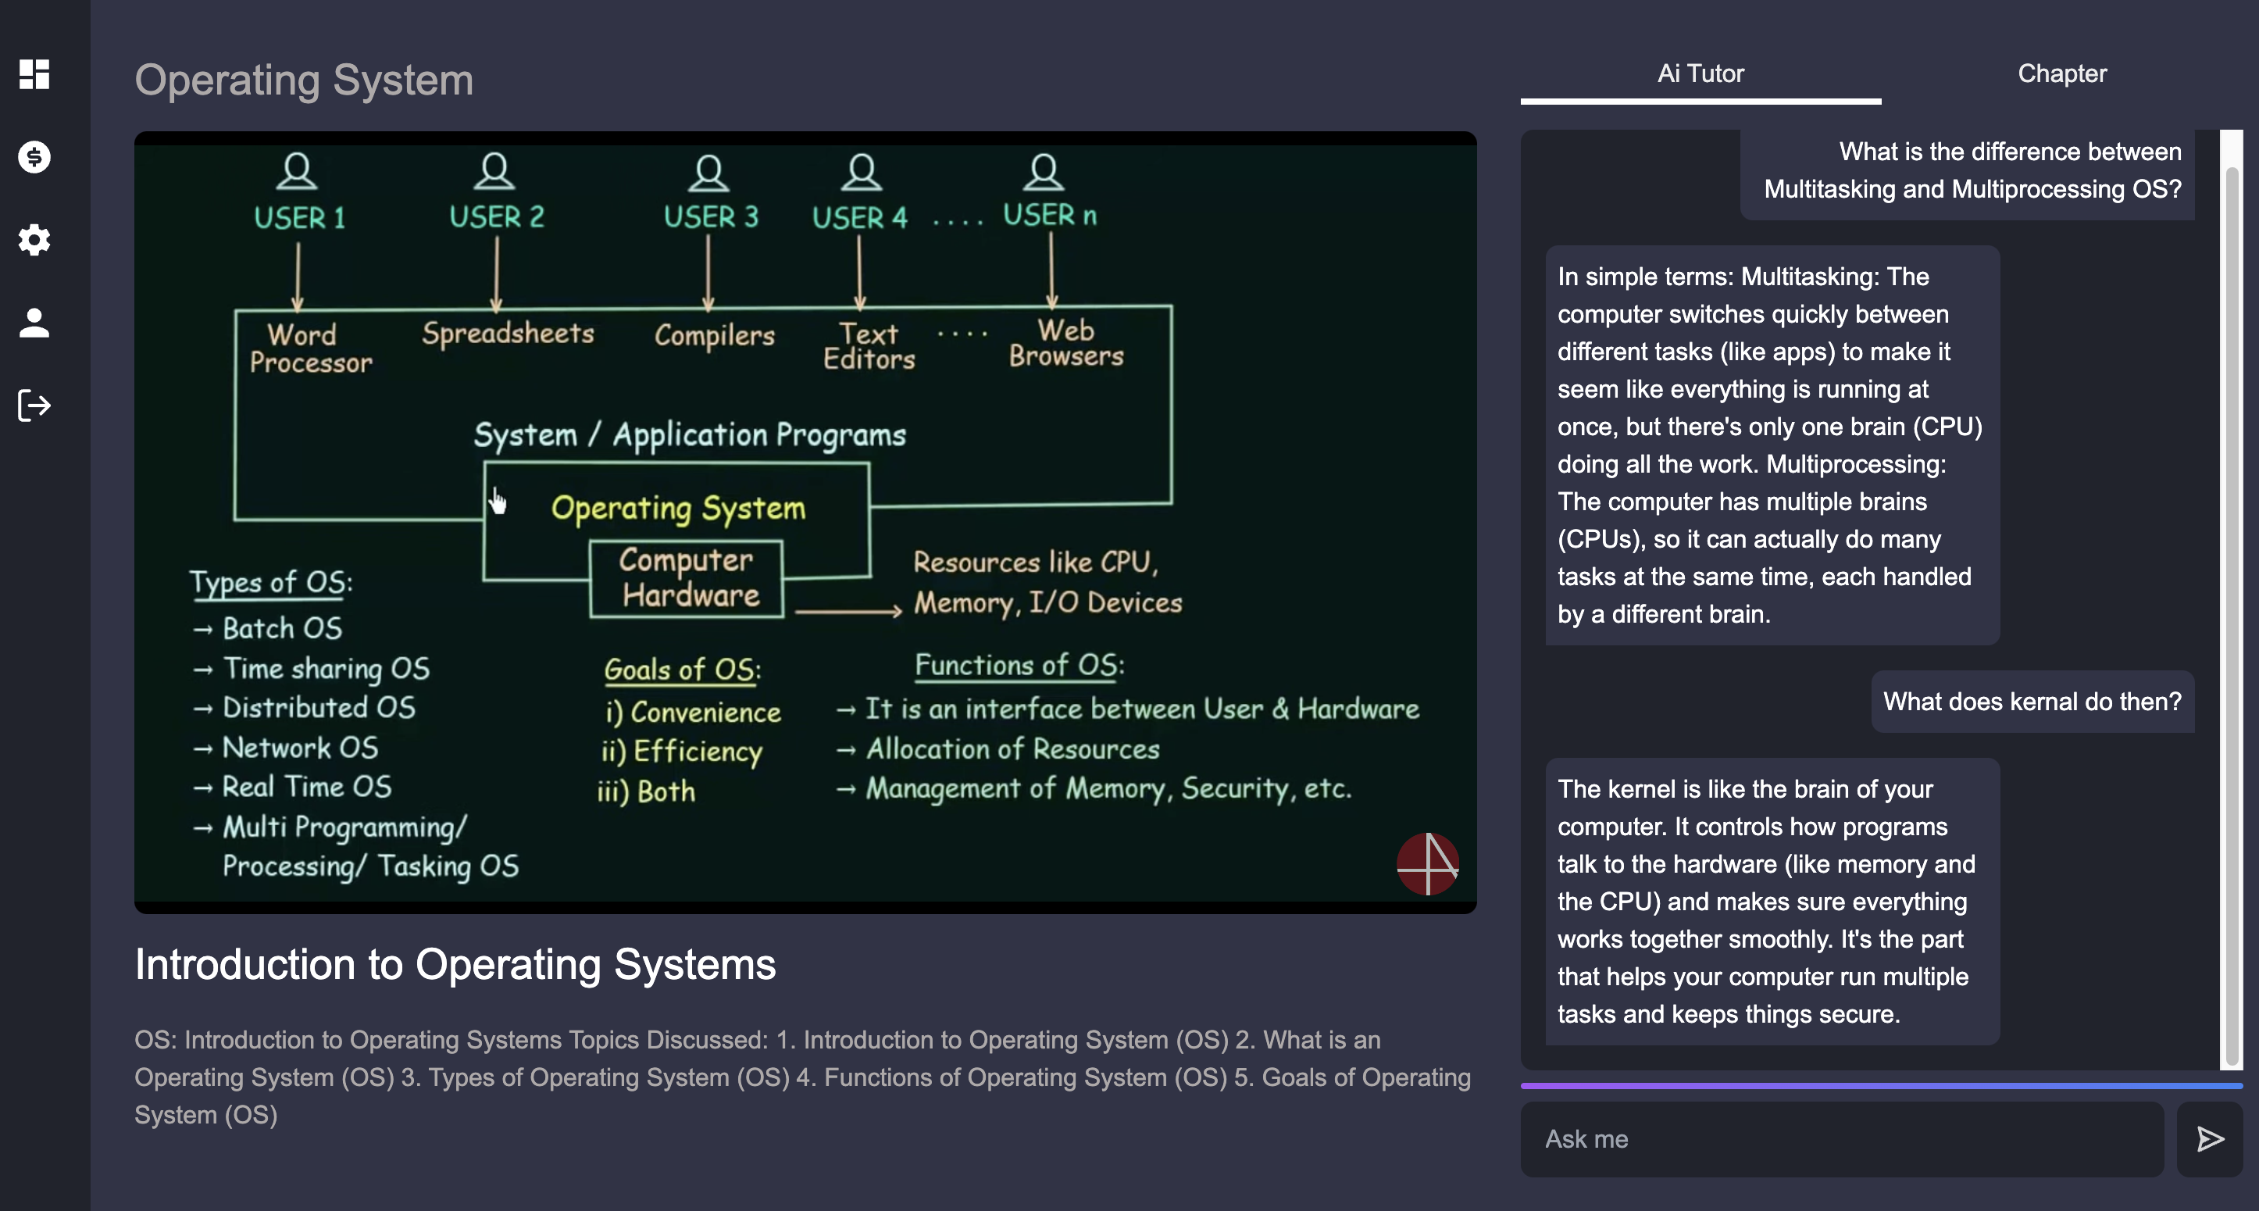2259x1211 pixels.
Task: Click the 'In simple terms: Multitasking' reply
Action: tap(1772, 445)
